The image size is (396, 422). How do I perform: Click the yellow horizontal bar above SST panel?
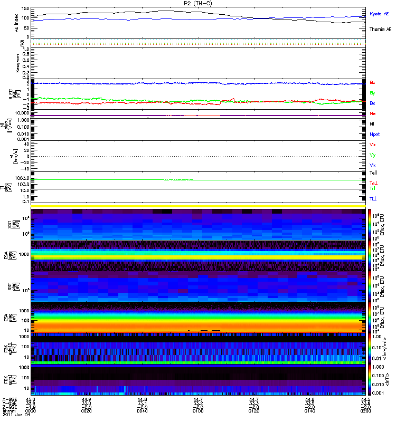[199, 206]
